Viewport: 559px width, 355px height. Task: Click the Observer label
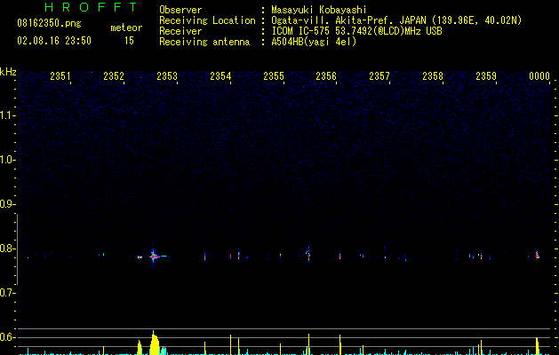click(x=180, y=10)
